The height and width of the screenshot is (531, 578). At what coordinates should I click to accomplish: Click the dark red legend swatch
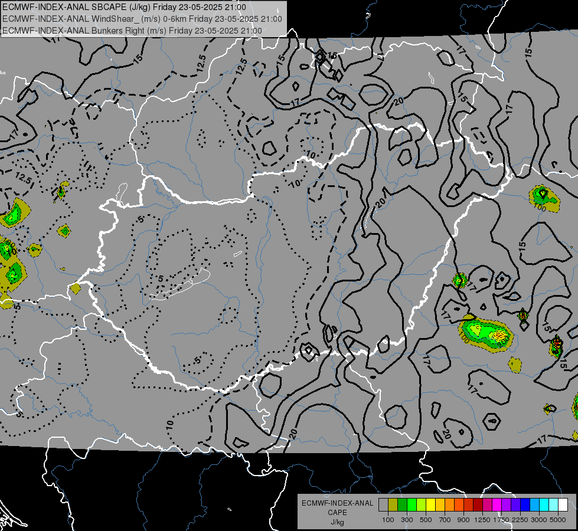(x=478, y=505)
